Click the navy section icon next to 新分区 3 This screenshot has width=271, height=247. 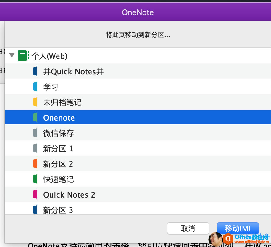(35, 210)
